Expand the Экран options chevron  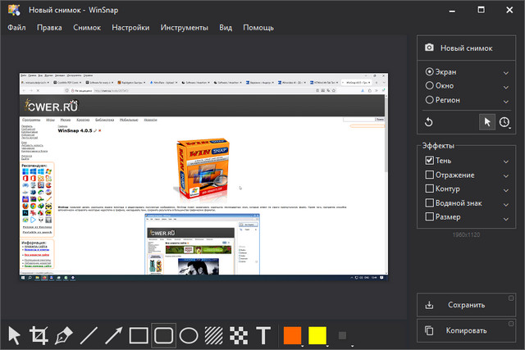coord(506,73)
